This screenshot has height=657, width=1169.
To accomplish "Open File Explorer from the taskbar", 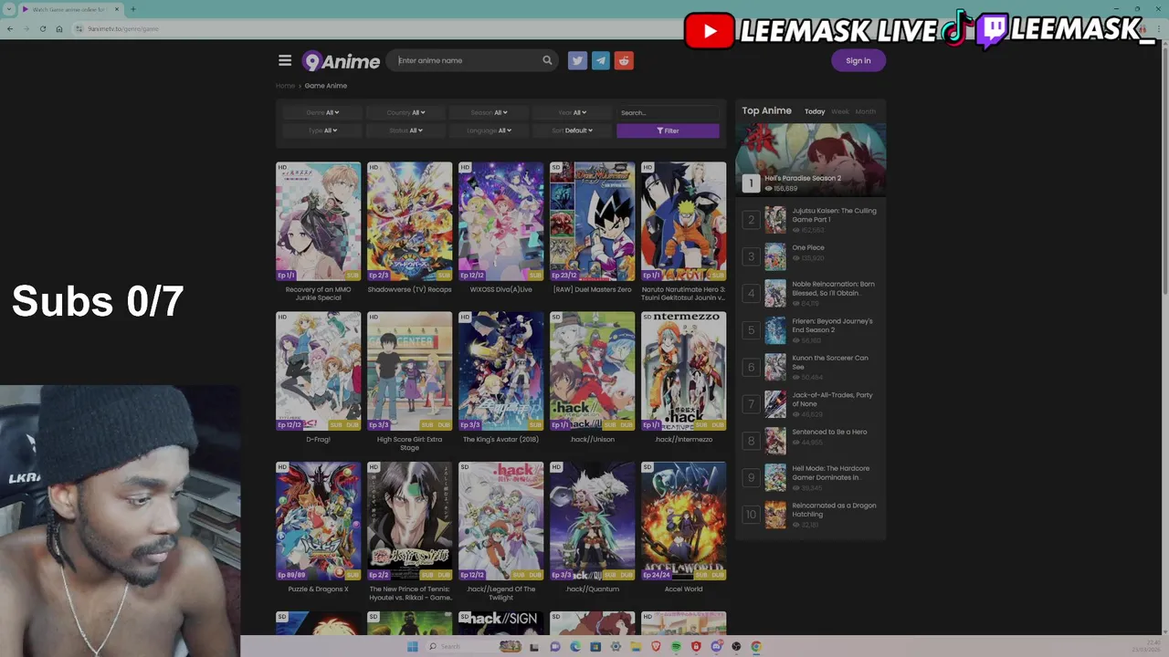I will (x=636, y=647).
